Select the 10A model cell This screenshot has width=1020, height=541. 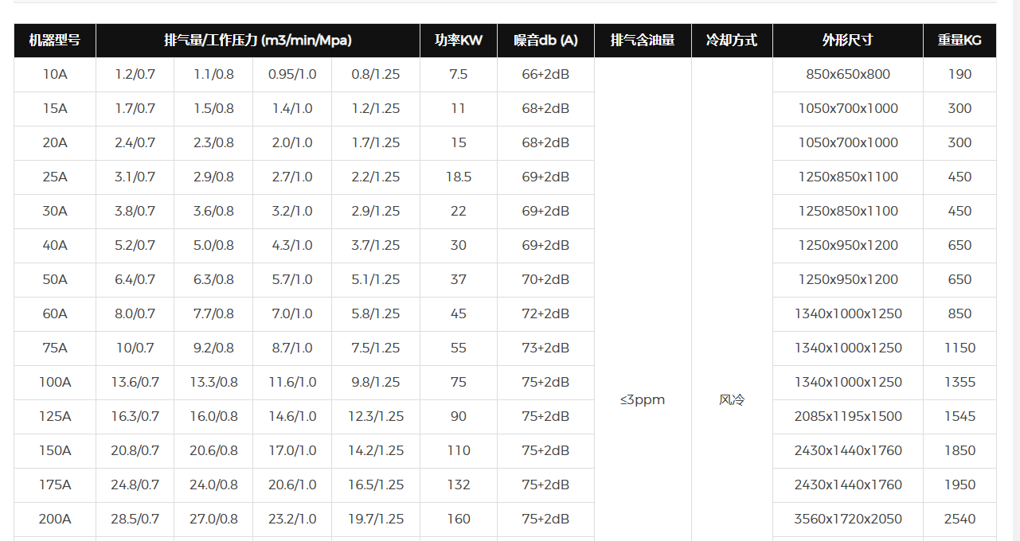click(x=55, y=75)
